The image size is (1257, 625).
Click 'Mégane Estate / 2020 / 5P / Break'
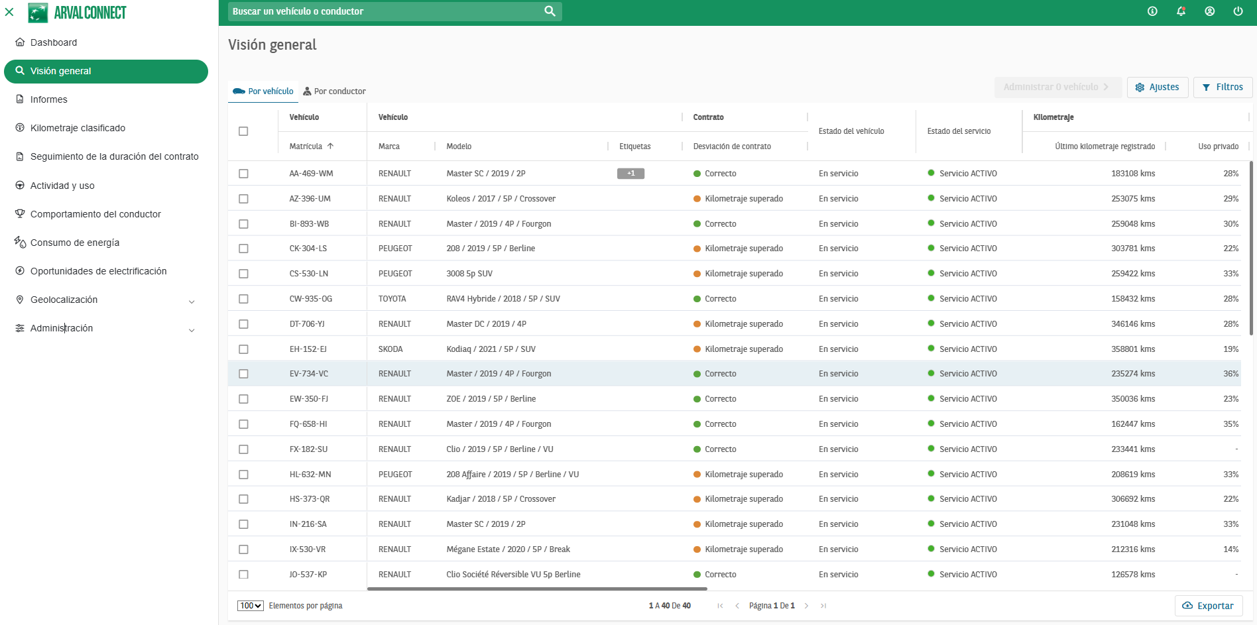click(x=508, y=549)
